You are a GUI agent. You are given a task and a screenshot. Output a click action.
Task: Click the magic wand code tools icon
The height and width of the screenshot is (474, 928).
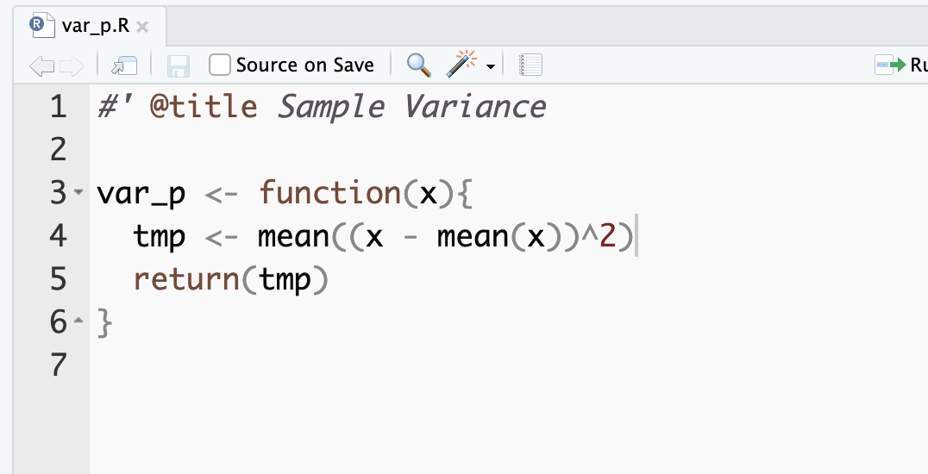click(x=464, y=65)
